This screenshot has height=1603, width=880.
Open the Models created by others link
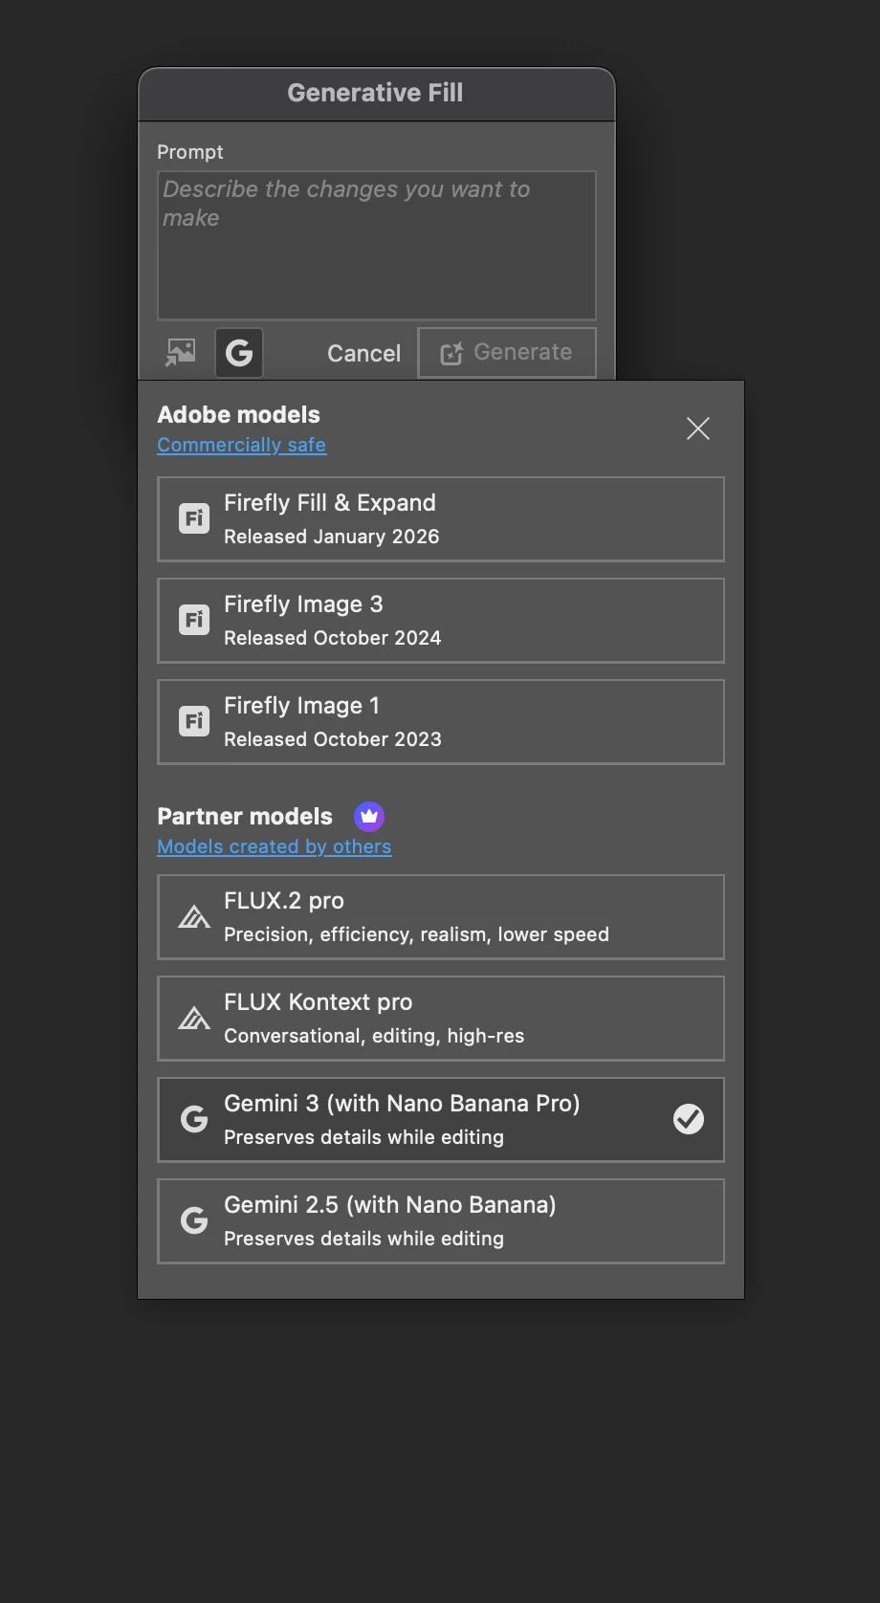coord(275,846)
